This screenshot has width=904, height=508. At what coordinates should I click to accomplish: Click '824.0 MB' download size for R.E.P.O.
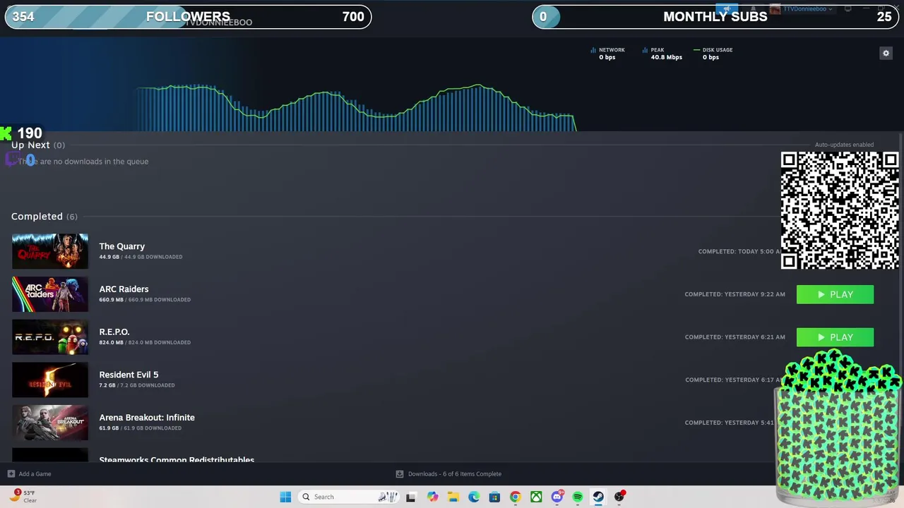click(111, 343)
